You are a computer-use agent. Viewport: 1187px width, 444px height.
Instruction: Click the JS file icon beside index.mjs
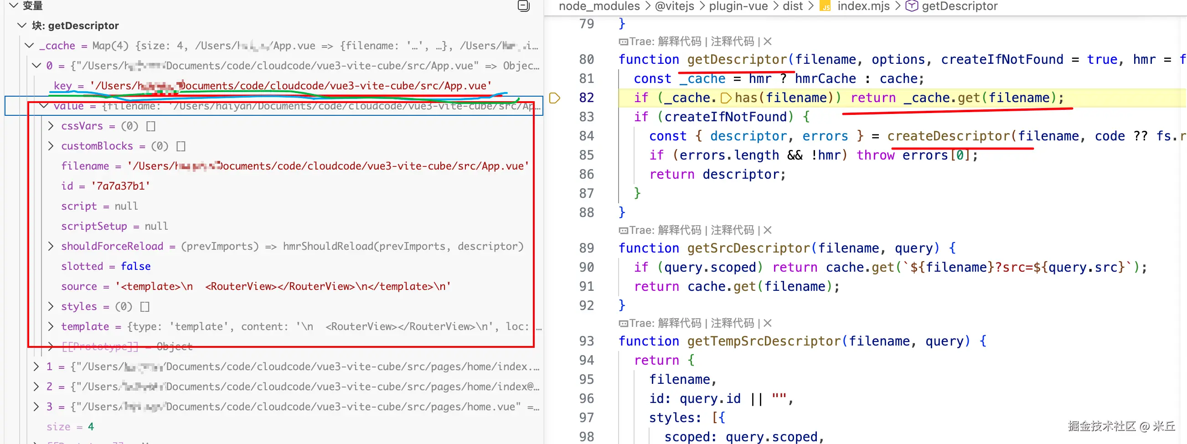(825, 6)
